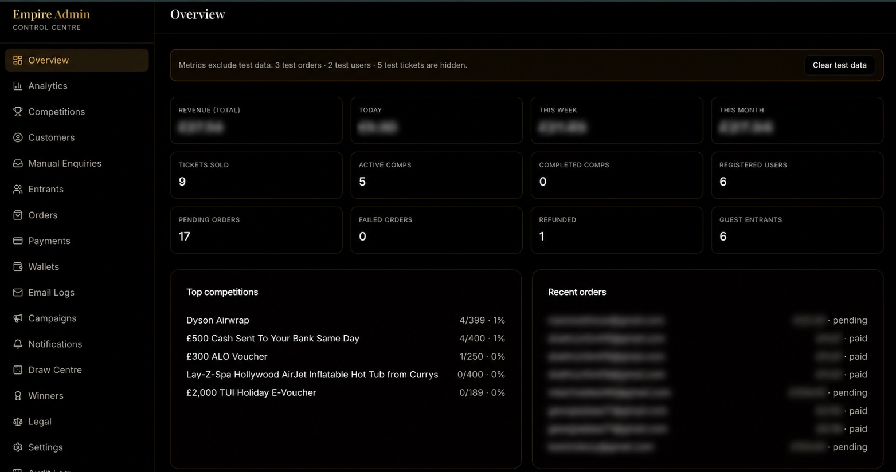Click the Legal scales icon
Viewport: 896px width, 472px height.
pyautogui.click(x=18, y=421)
